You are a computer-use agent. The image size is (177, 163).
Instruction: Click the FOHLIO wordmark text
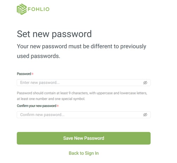click(x=39, y=9)
